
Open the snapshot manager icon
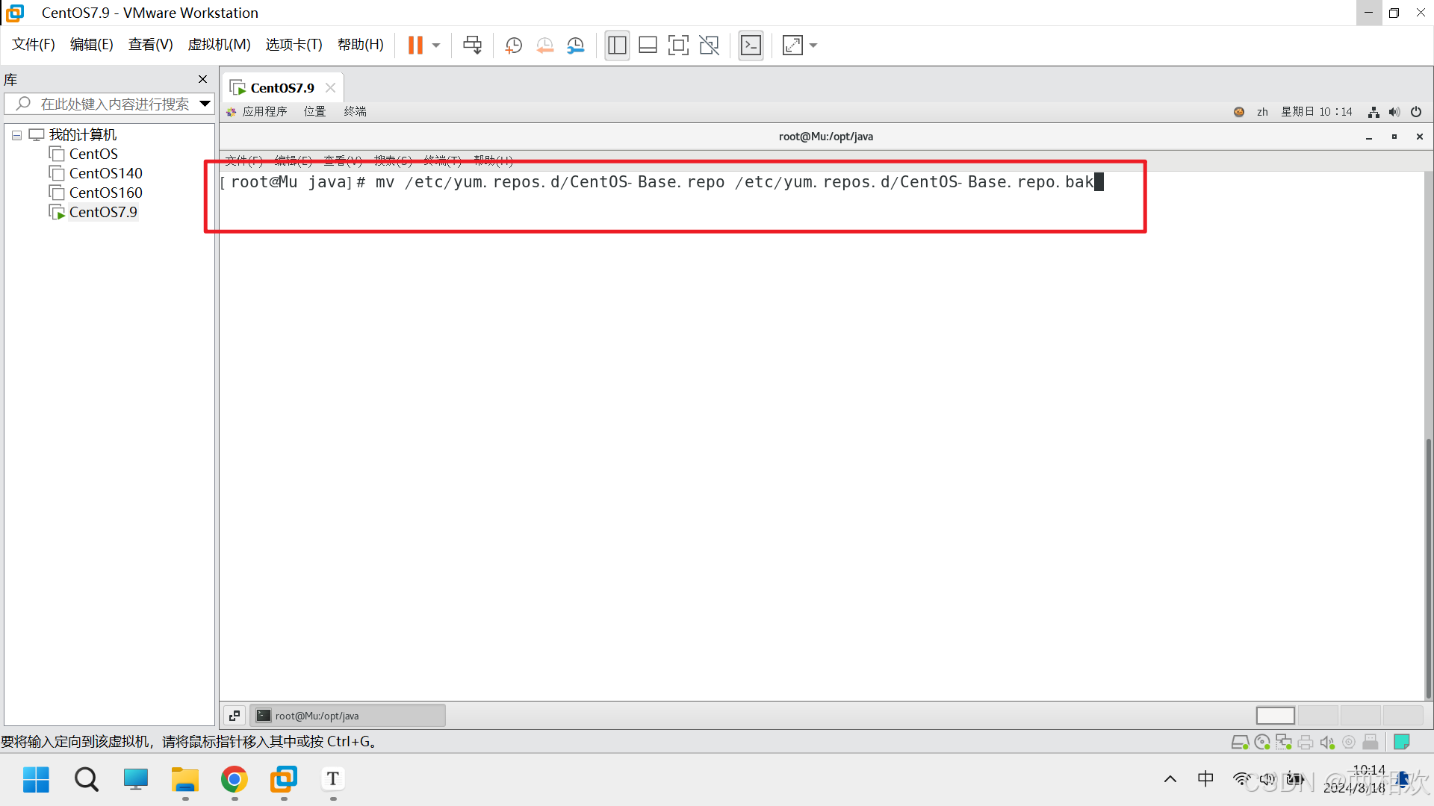coord(576,46)
